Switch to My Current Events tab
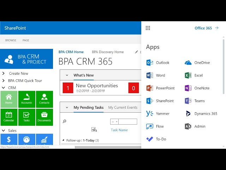Image resolution: width=226 pixels, height=170 pixels. pyautogui.click(x=123, y=107)
